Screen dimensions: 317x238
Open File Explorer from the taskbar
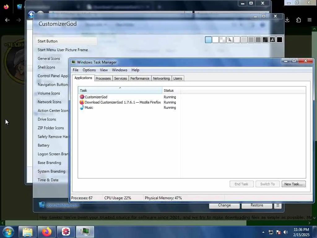point(28,232)
